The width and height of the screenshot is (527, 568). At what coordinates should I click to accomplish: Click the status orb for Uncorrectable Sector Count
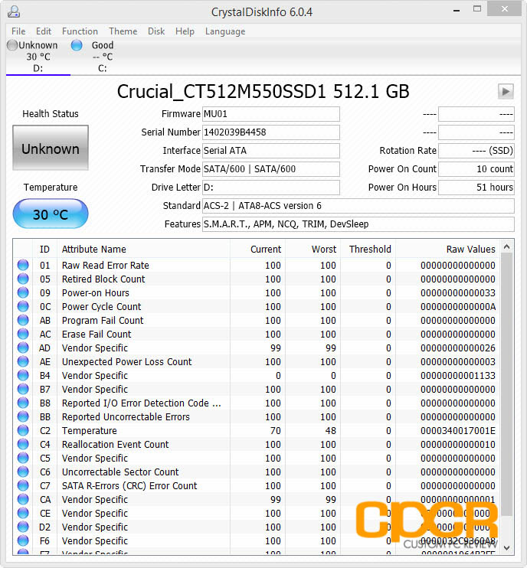23,472
